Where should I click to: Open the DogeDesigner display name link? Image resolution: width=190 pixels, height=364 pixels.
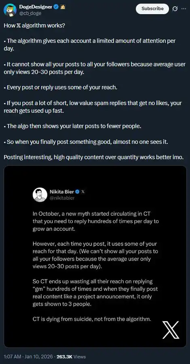click(36, 7)
